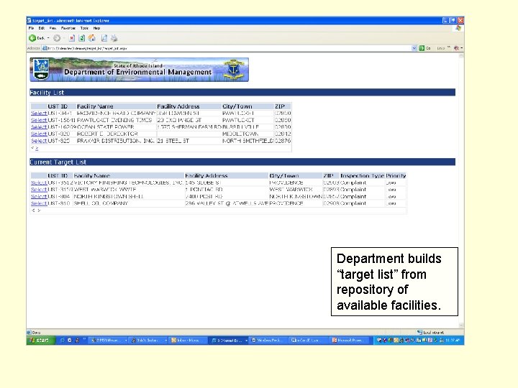Click the Links label on address toolbar

click(441, 48)
